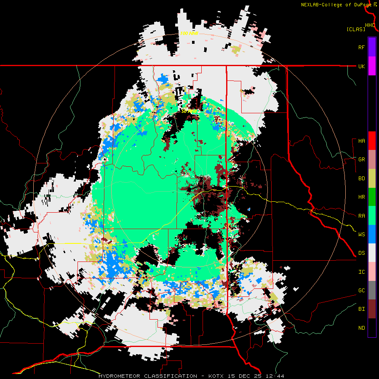Image resolution: width=379 pixels, height=379 pixels.
Task: Click the WS blue legend swatch
Action: (372, 234)
